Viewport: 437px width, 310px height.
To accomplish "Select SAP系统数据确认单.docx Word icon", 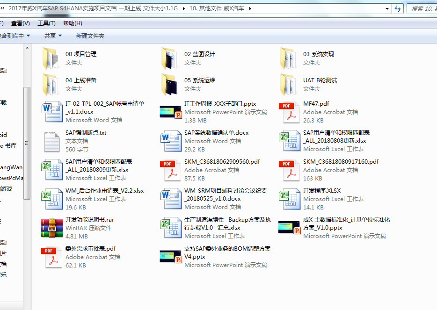I will pos(170,141).
